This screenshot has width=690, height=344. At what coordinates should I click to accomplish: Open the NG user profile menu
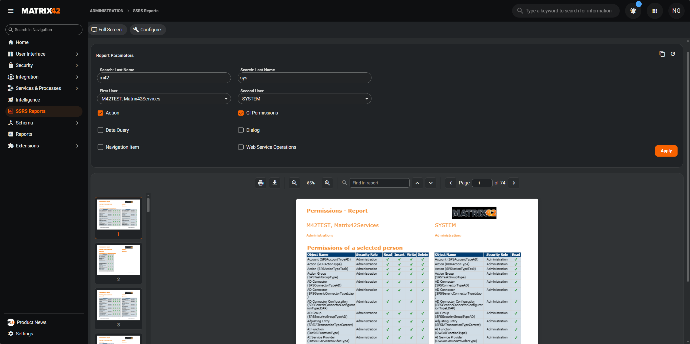(676, 11)
